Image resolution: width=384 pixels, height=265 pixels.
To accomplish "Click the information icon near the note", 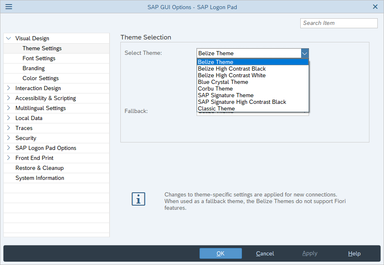I will (x=138, y=199).
